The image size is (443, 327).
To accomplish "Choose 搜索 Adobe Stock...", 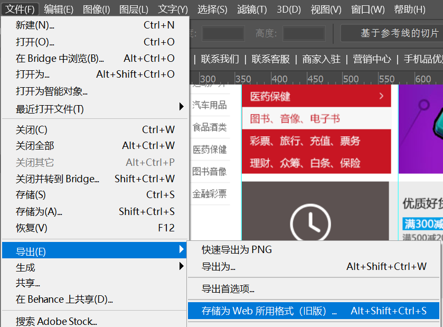I will point(95,321).
